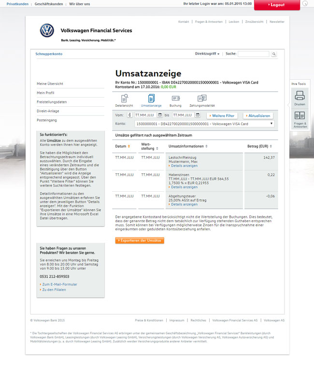This screenshot has width=314, height=368.
Task: Click the Weitere Filter button
Action: pos(222,116)
